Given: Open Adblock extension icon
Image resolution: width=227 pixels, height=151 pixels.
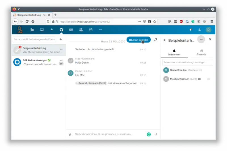Looking at the screenshot, I should click(x=181, y=21).
